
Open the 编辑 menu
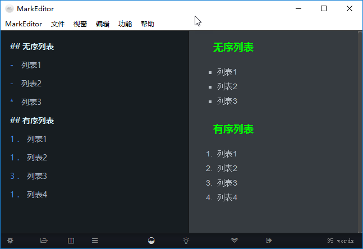pos(103,24)
